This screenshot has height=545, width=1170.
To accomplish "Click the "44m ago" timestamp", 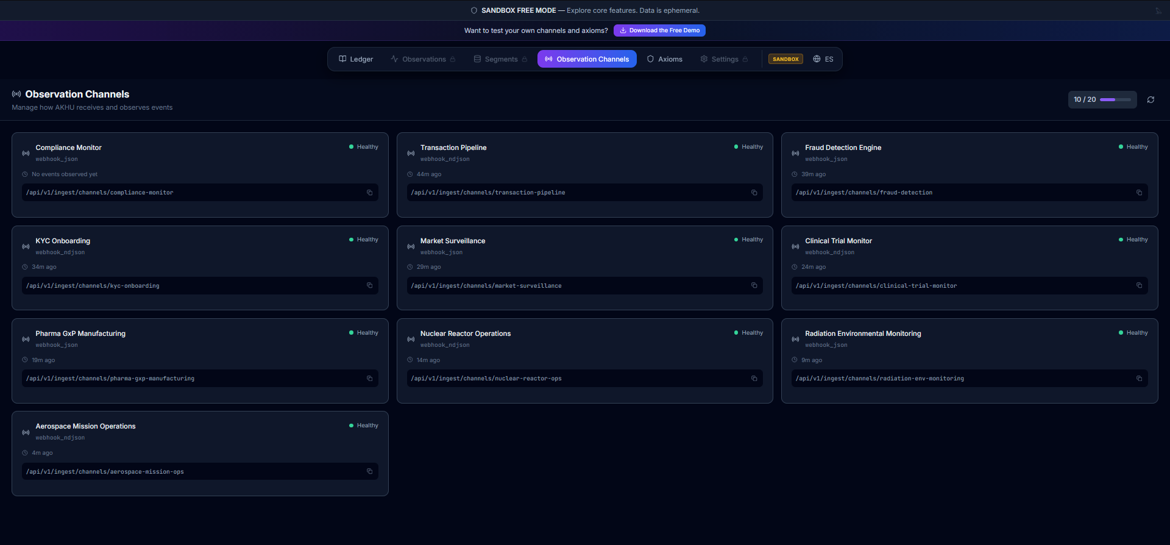I will point(429,174).
